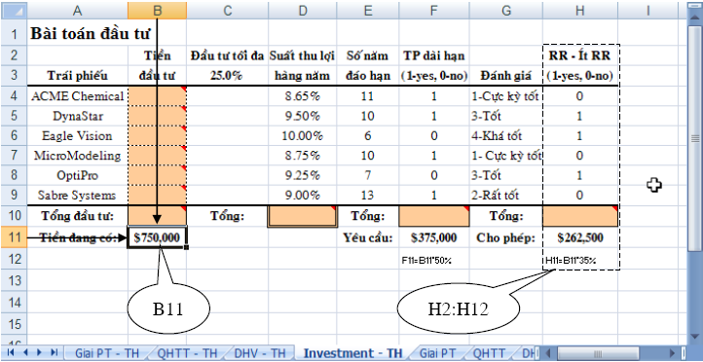Click the orange investment input cell for ACME Chemical
703x362 pixels.
(x=157, y=96)
